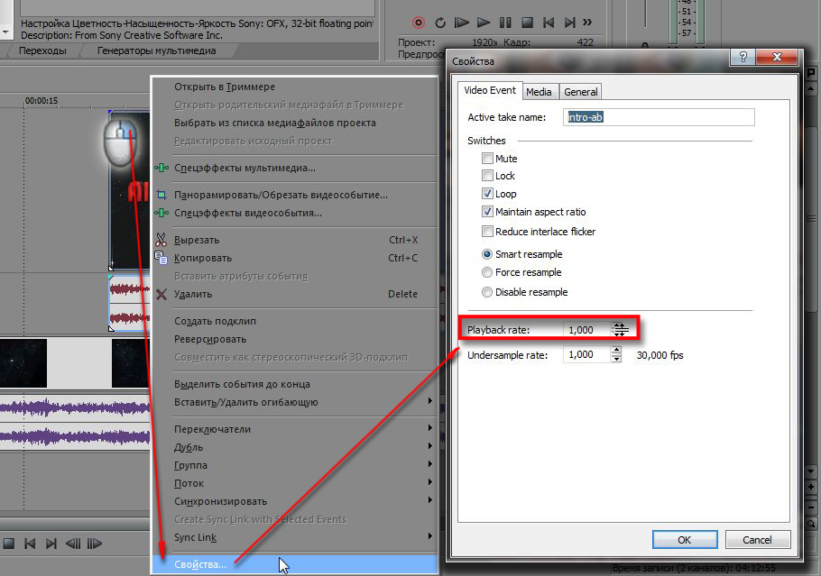The image size is (821, 576).
Task: Select the Force resample radio button
Action: pyautogui.click(x=485, y=272)
